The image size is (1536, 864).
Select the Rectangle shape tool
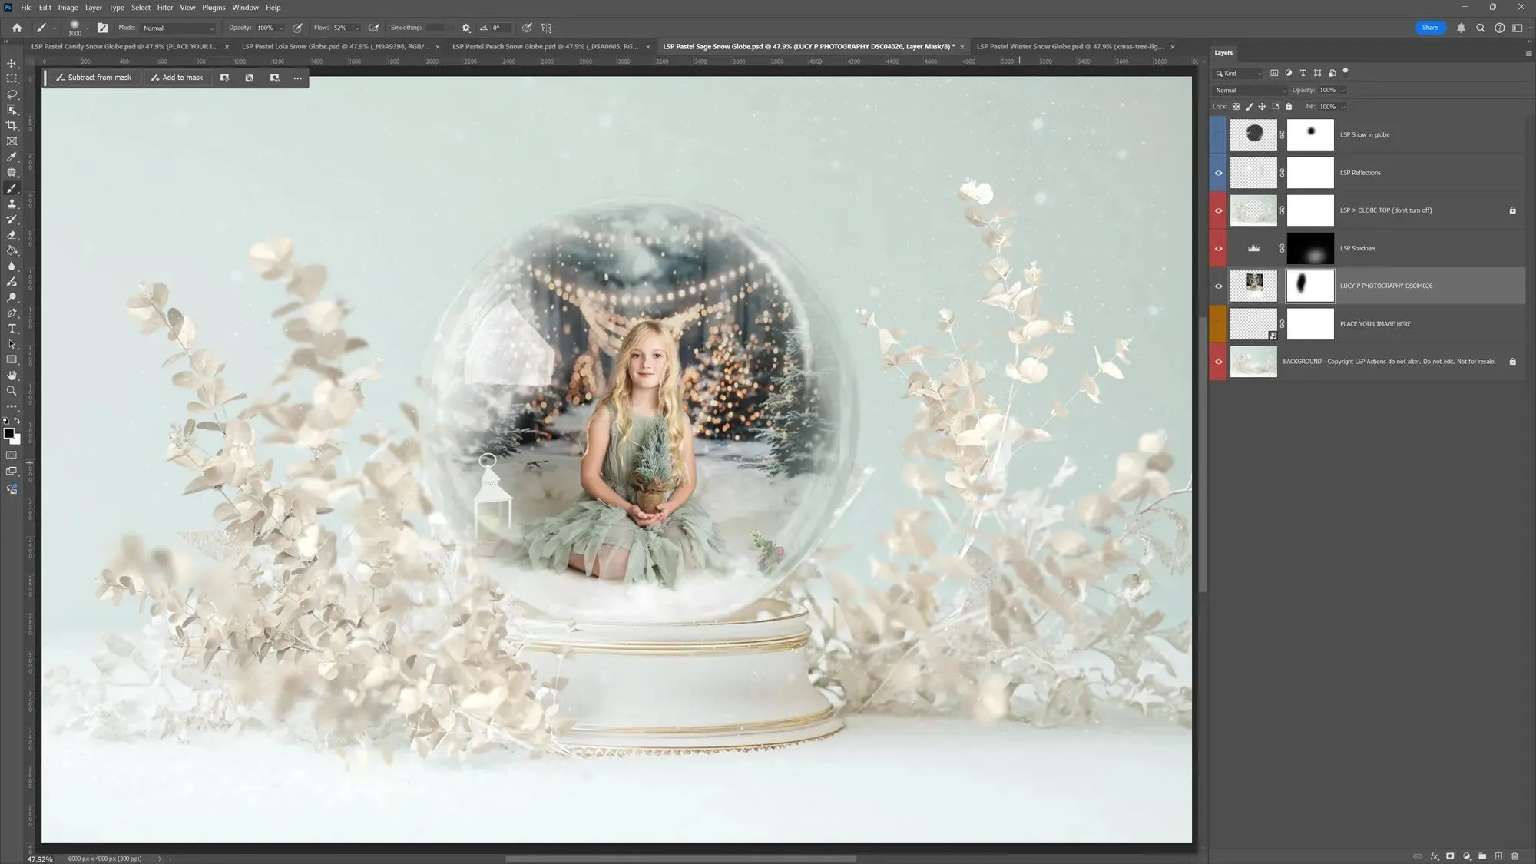[x=12, y=360]
